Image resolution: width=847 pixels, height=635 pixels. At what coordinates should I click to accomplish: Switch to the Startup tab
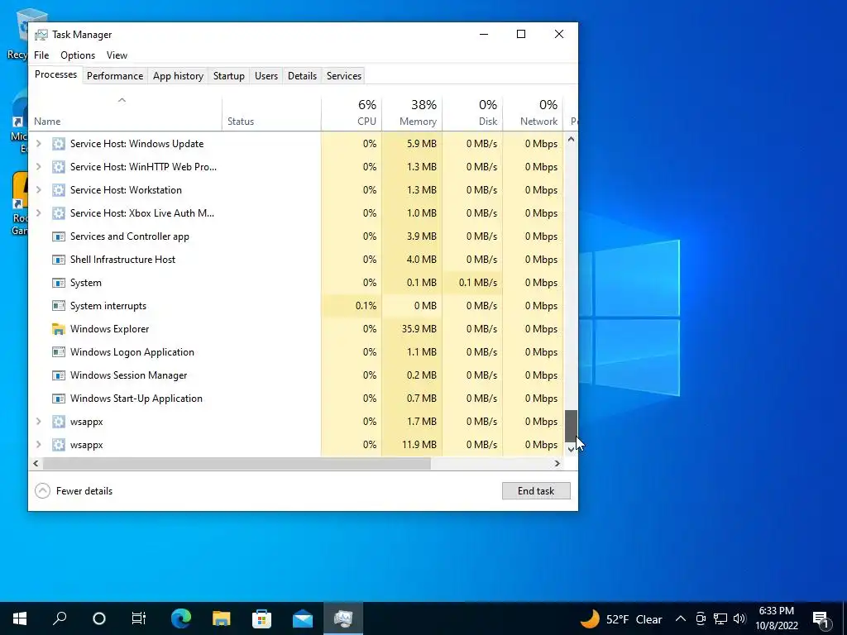click(x=229, y=76)
